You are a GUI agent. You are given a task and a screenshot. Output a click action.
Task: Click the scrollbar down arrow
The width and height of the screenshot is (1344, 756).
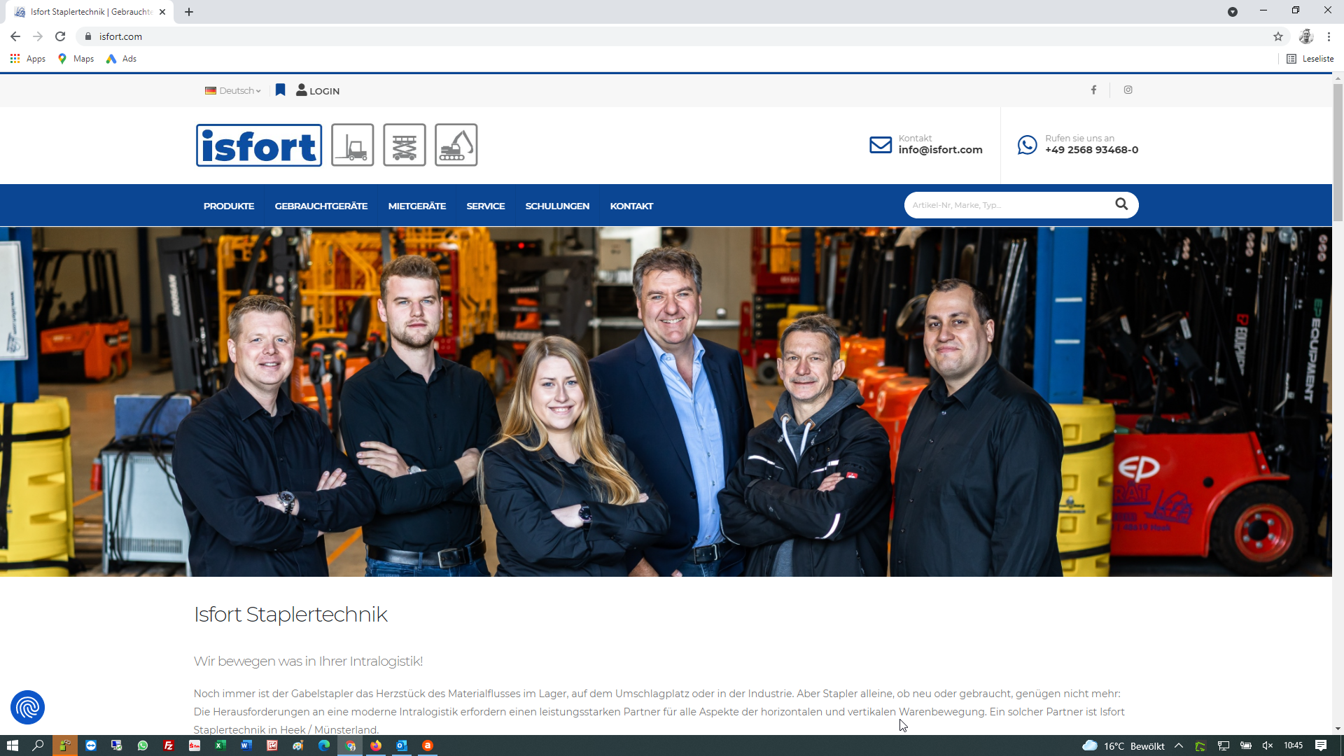tap(1338, 729)
